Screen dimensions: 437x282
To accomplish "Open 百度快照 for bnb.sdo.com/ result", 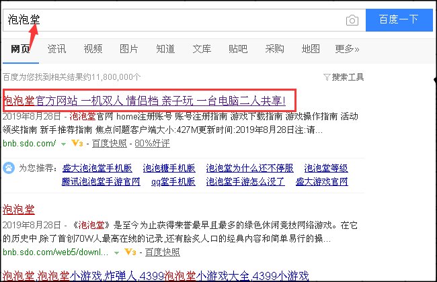I will 109,144.
